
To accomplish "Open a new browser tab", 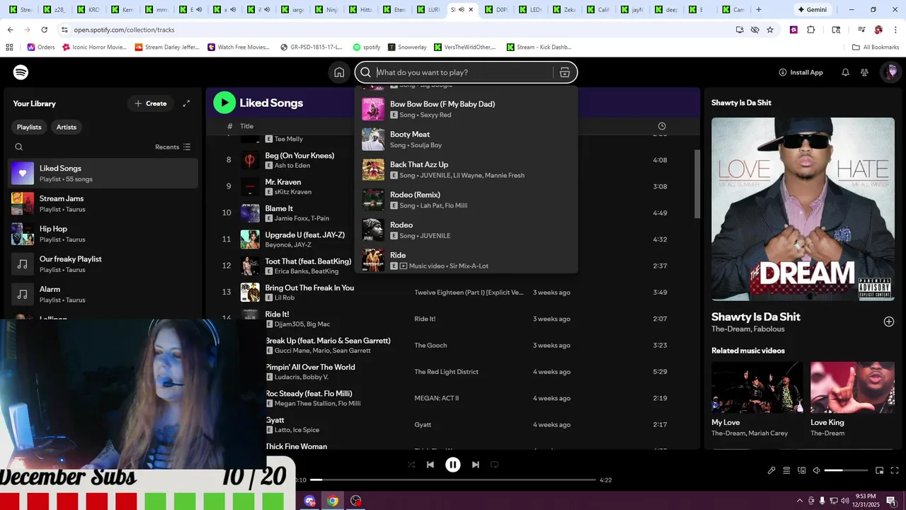I will 759,10.
